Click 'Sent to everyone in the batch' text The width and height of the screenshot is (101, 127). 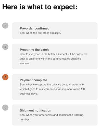[37, 54]
